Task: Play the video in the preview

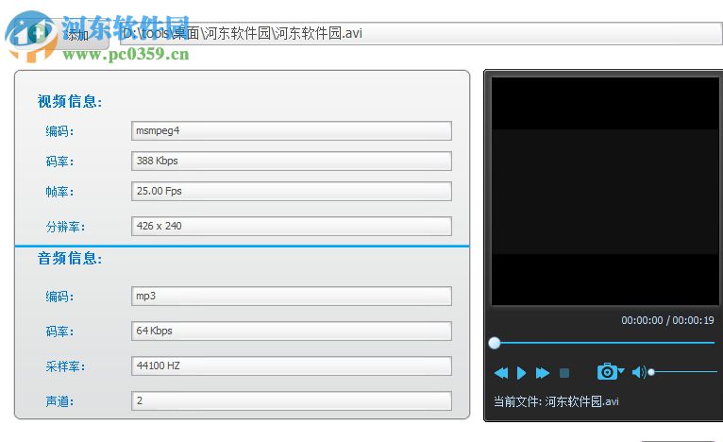Action: pos(522,372)
